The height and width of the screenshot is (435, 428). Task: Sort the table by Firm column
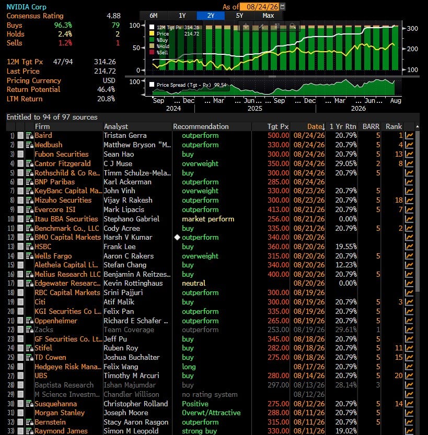tap(42, 126)
